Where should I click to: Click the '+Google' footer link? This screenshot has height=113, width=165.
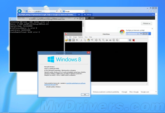[124, 92]
